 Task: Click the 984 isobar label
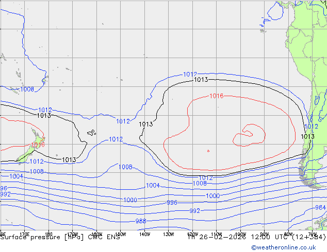(x=320, y=207)
